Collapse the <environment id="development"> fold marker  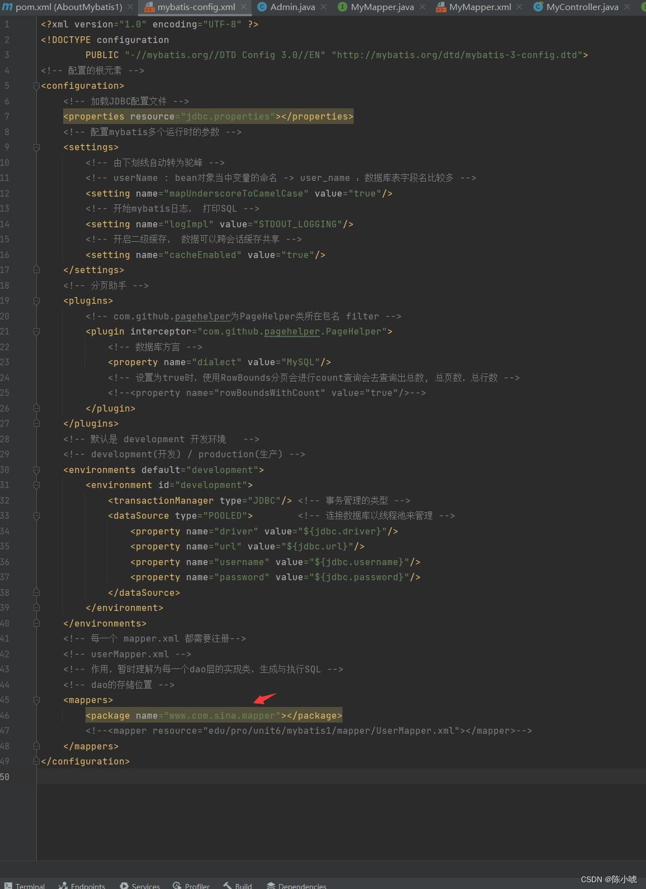click(x=36, y=485)
